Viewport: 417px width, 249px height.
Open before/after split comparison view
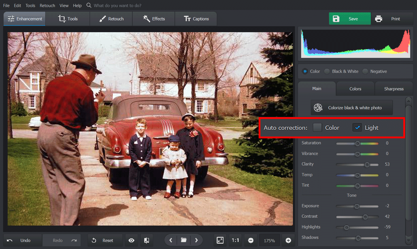coord(146,240)
